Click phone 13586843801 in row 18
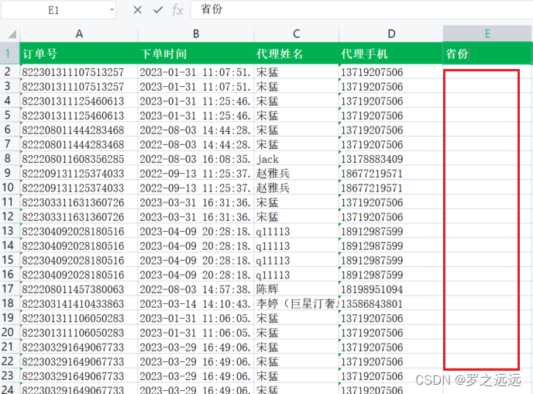 point(391,303)
